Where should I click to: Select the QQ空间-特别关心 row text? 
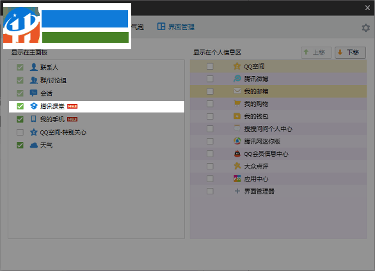click(63, 132)
